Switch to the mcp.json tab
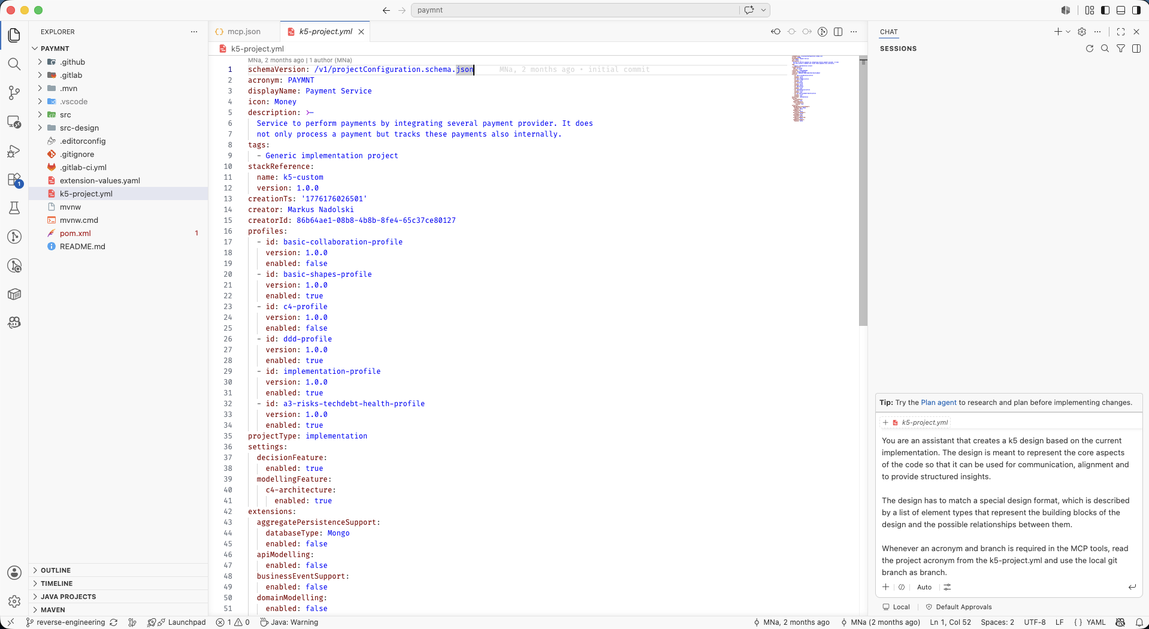Screen dimensions: 1149x629 244,32
